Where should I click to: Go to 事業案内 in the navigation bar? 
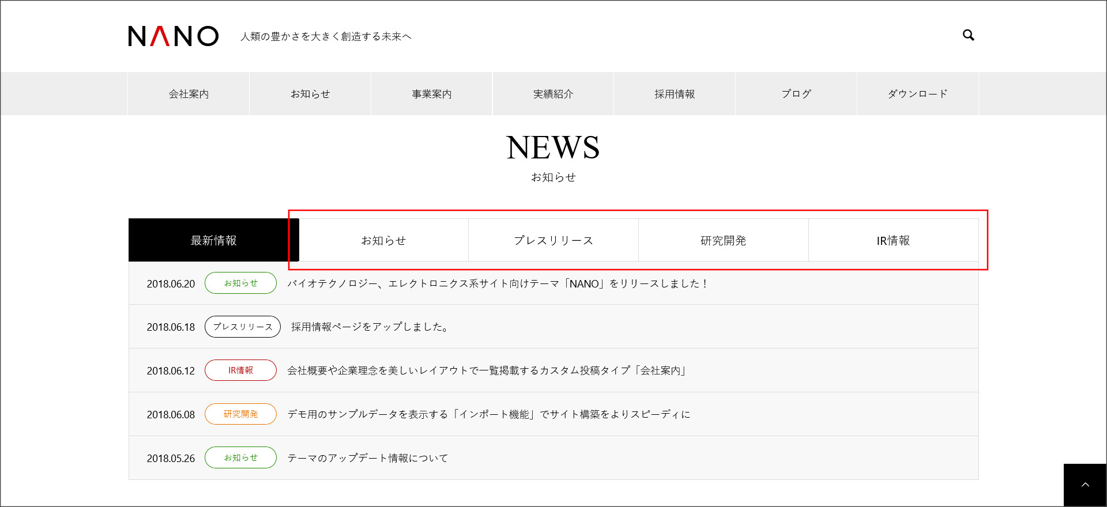tap(431, 94)
